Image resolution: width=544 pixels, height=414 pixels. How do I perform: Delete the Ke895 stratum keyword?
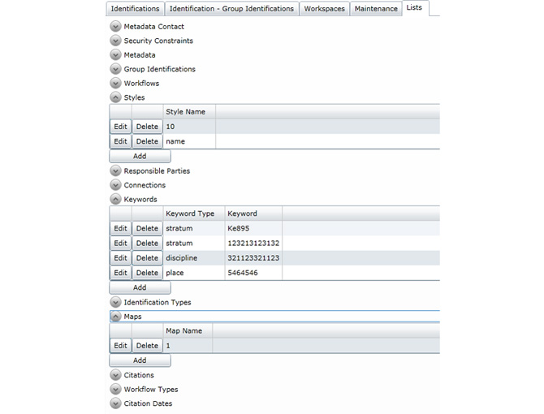coord(147,229)
